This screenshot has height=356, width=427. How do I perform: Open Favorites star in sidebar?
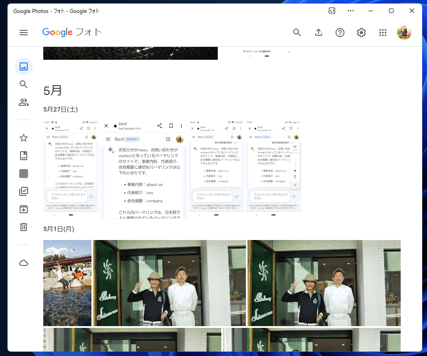[x=24, y=138]
